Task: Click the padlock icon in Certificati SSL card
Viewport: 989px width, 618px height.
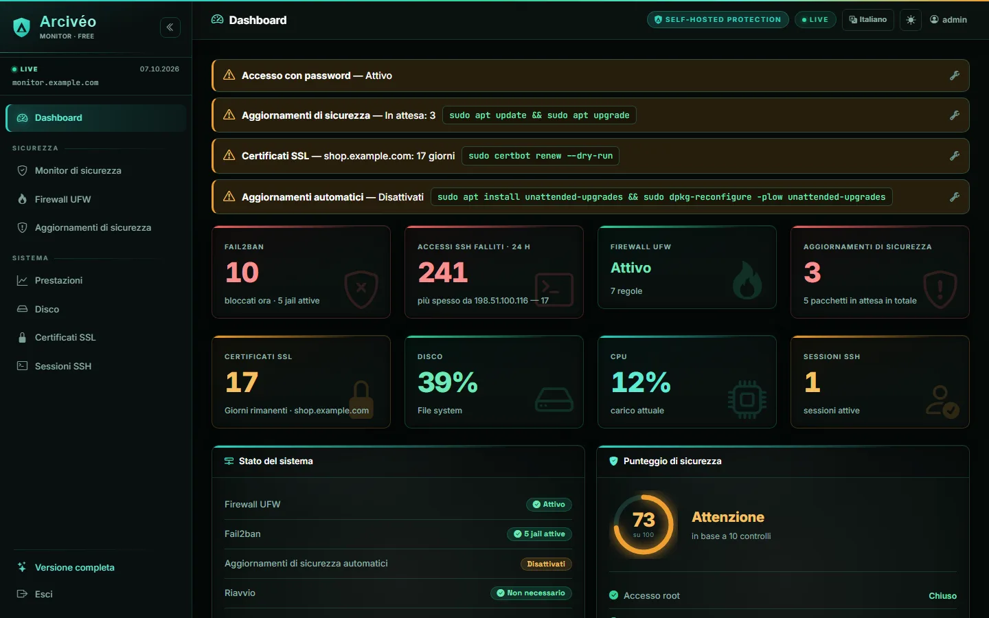Action: 361,399
